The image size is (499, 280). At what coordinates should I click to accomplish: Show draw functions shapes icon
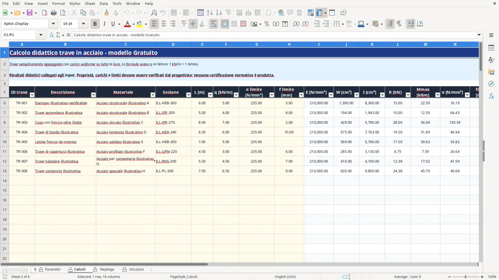coord(343,13)
